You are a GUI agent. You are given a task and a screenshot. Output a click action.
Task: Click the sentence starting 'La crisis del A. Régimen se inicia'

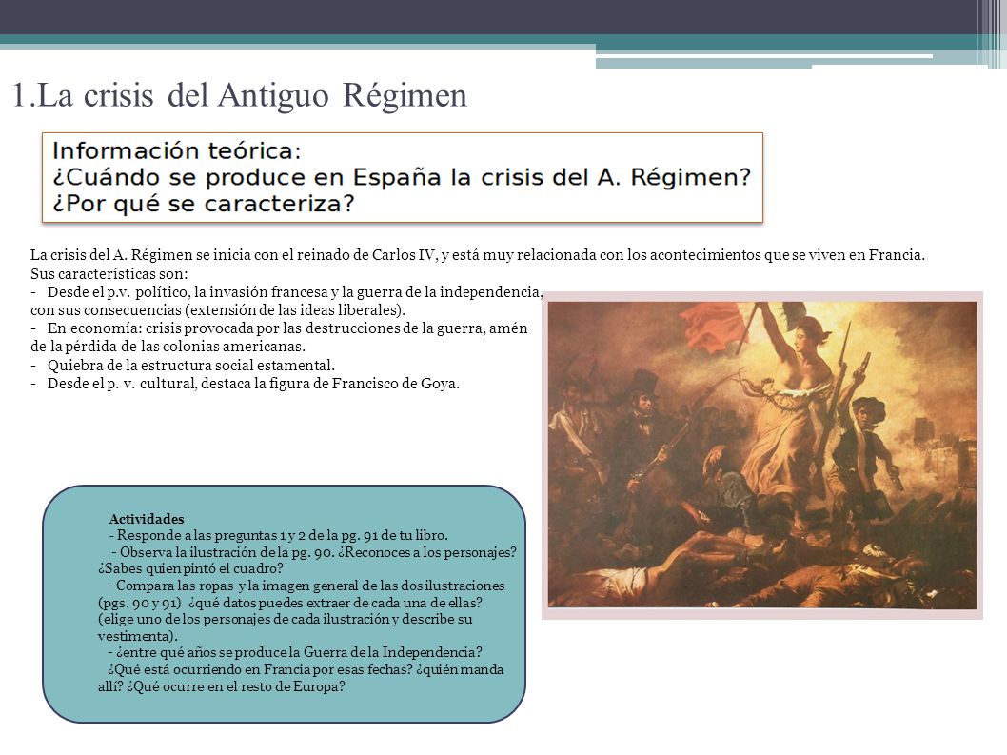pos(478,255)
